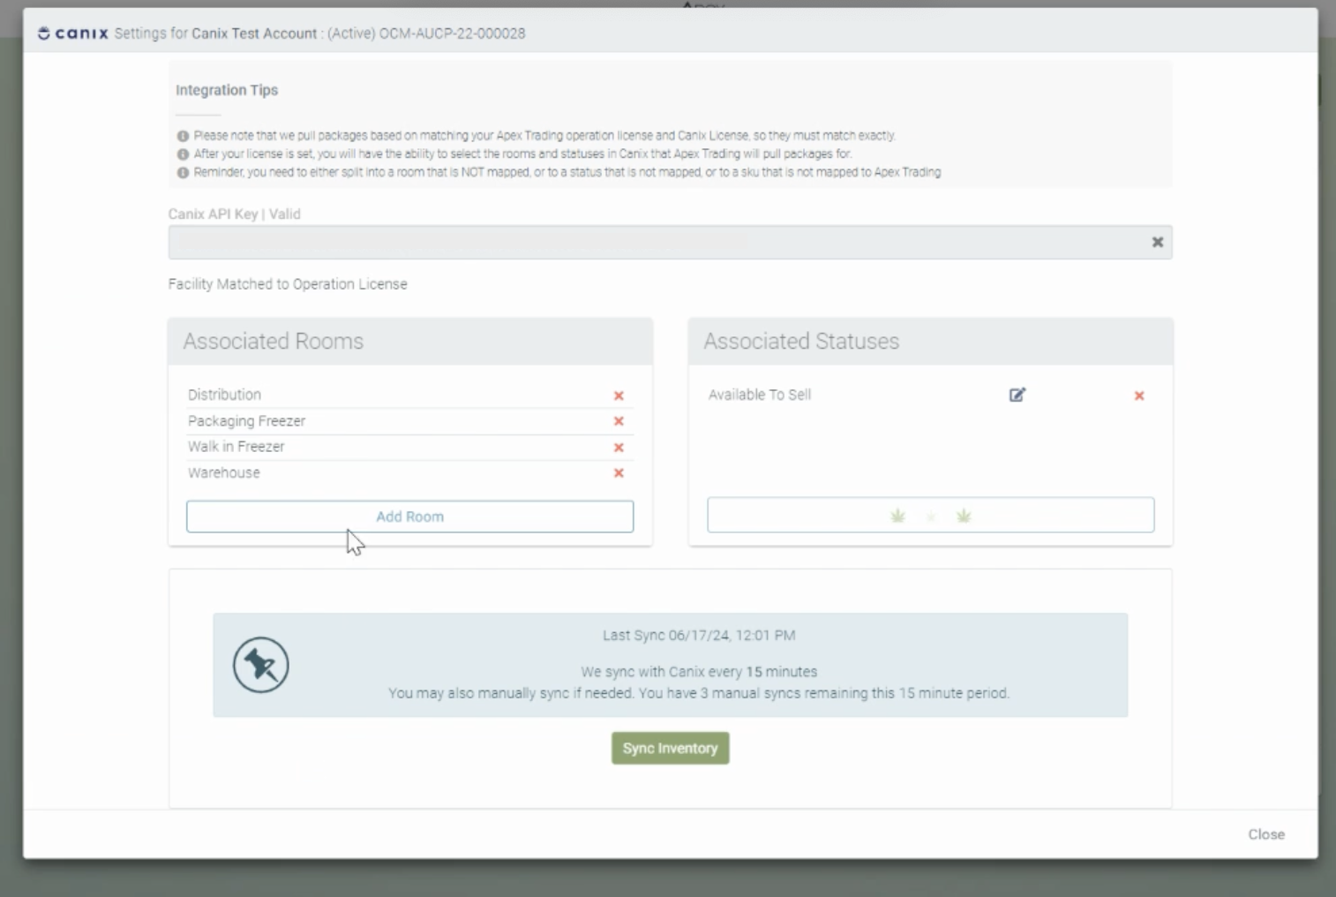Remove the Packaging Freezer room
The image size is (1336, 897).
point(619,421)
